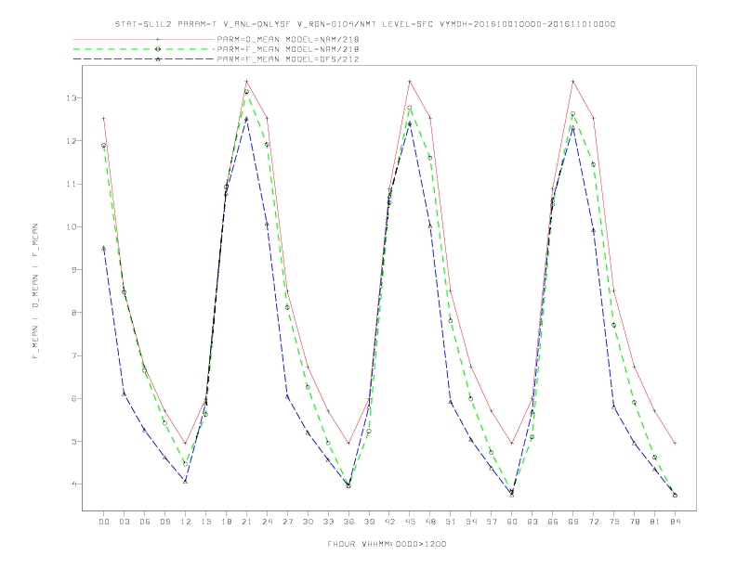Click x-axis forecast hour label 18

coord(226,522)
